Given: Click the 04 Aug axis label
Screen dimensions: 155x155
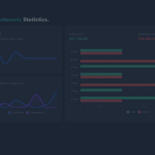Looking at the screenshot, I should click(x=74, y=91).
